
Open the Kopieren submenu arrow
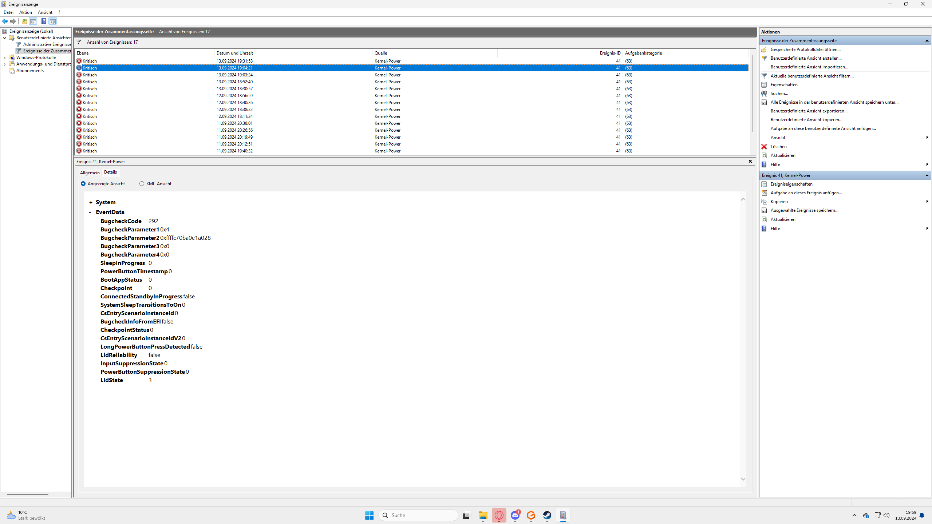click(927, 202)
